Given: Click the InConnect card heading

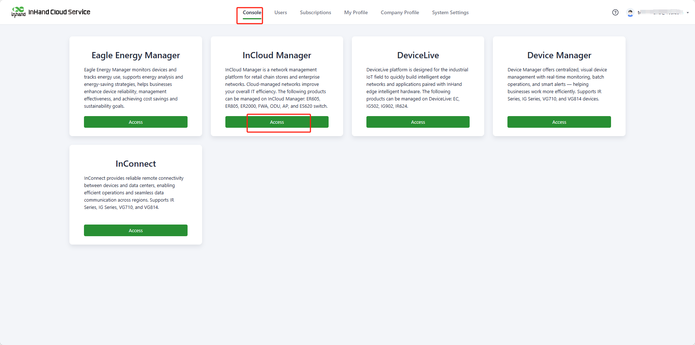Looking at the screenshot, I should (x=136, y=164).
